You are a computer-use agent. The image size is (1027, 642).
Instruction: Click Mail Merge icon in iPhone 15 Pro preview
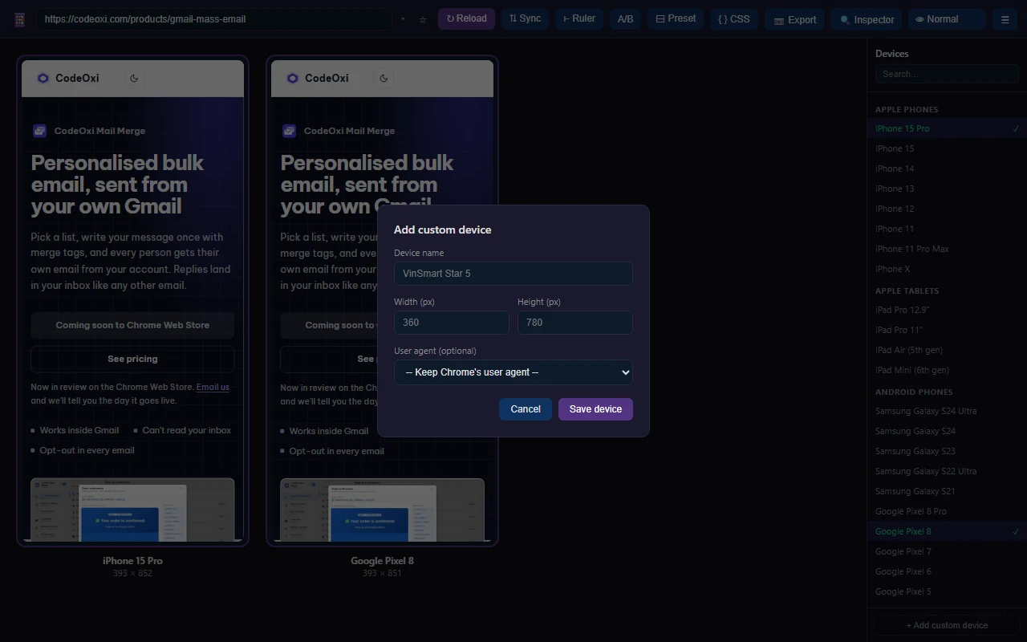tap(40, 131)
